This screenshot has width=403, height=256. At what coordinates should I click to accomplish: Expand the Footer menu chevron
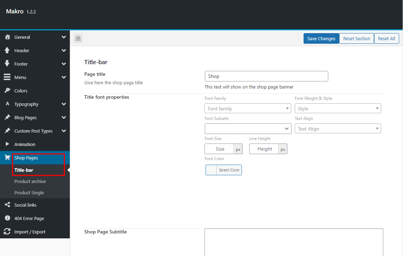point(64,64)
